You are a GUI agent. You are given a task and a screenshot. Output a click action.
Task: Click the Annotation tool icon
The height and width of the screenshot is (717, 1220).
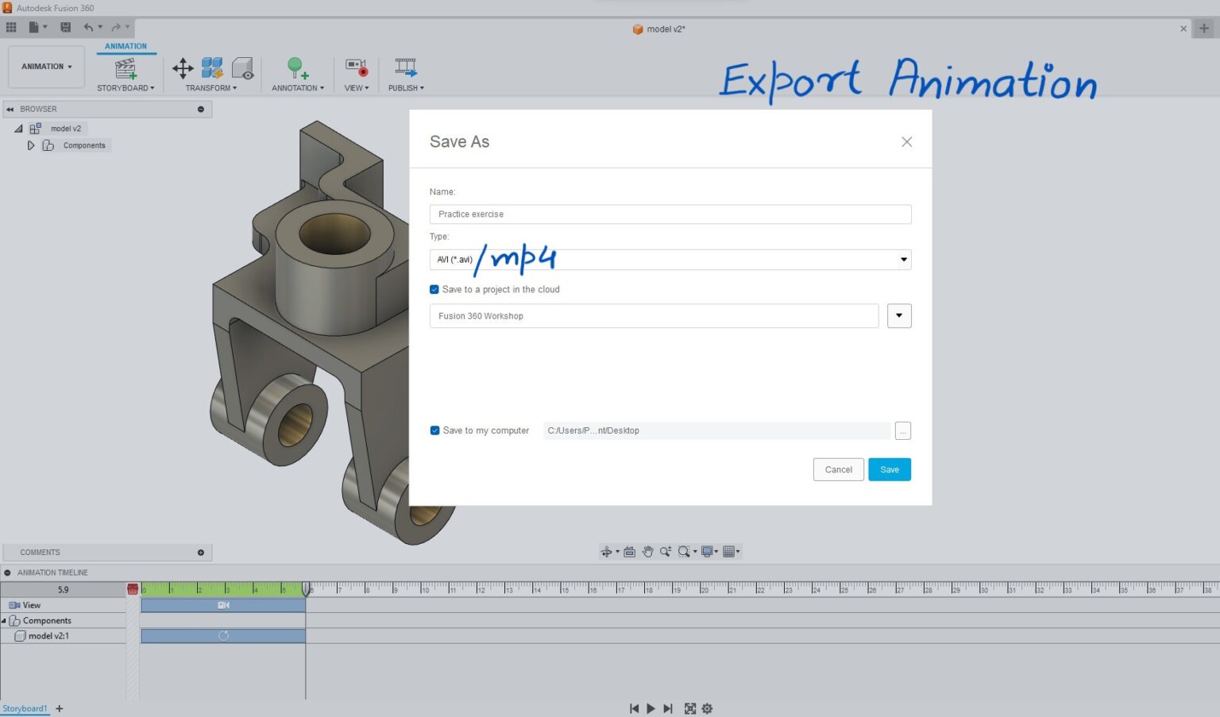[296, 67]
